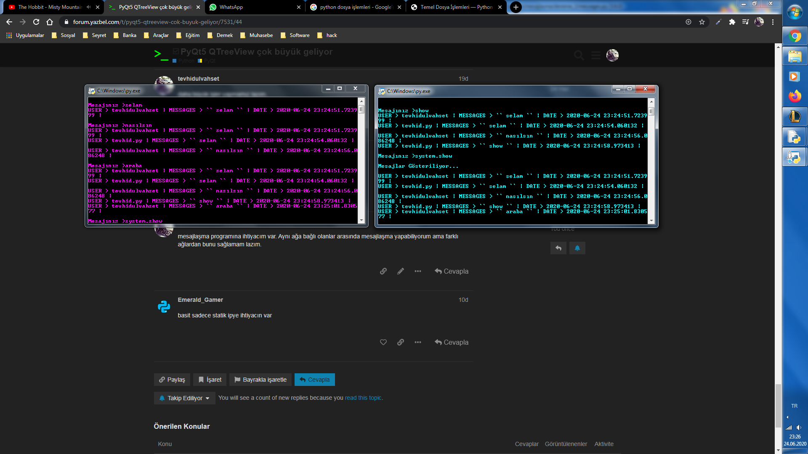This screenshot has height=454, width=808.
Task: Follow the 'read this topic' link
Action: [363, 398]
